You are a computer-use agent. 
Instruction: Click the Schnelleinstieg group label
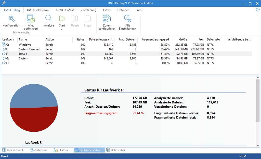tap(21, 32)
